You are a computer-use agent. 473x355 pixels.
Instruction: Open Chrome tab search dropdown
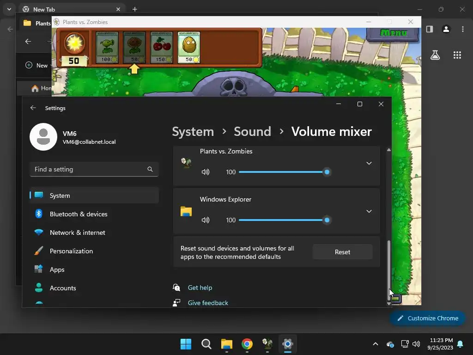[x=9, y=9]
